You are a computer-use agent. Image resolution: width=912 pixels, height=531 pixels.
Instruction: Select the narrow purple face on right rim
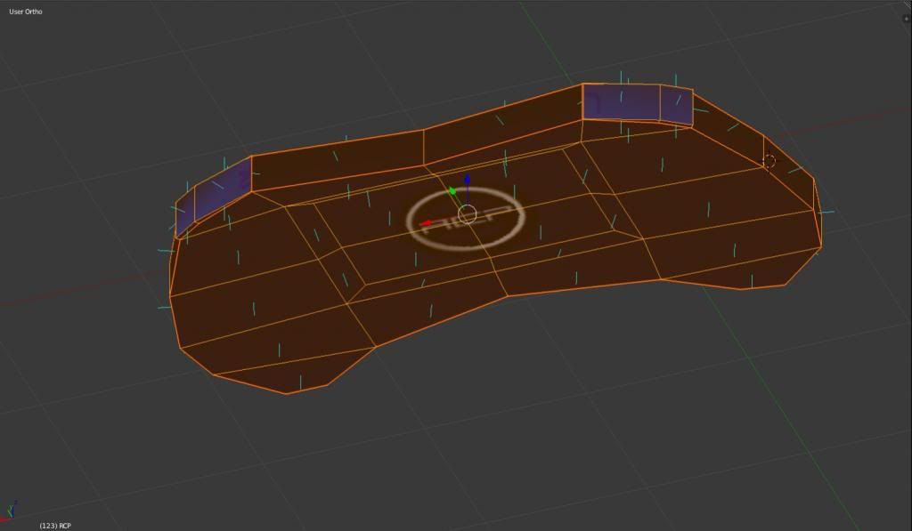(676, 106)
